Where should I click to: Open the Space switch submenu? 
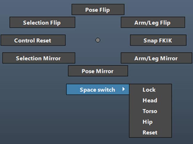(x=97, y=89)
